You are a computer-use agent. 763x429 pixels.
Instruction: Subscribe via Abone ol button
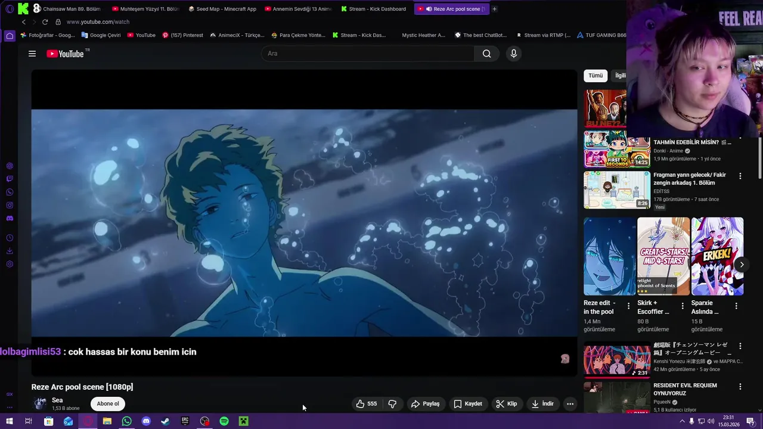pos(108,404)
